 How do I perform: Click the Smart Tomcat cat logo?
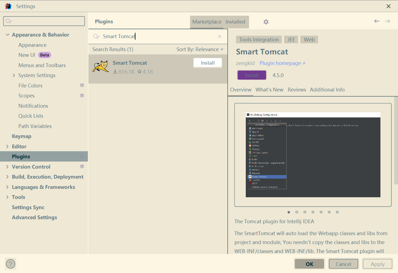point(101,67)
